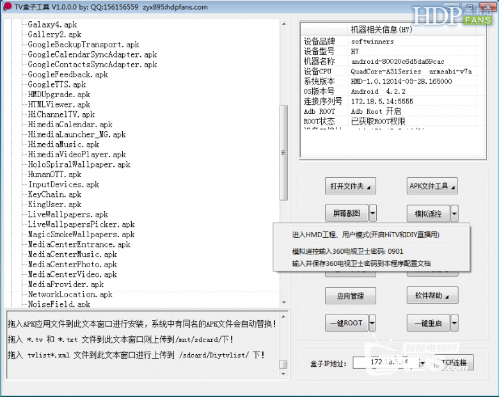Select NetworkLocation.apk
Viewport: 499px width, 397px height.
[x=70, y=294]
